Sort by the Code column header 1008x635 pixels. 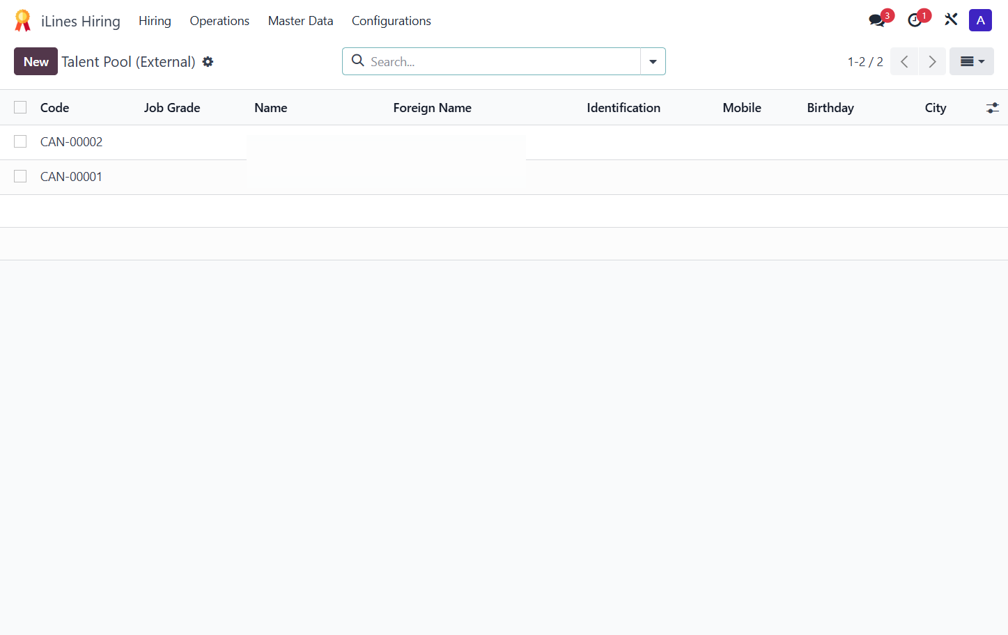54,108
